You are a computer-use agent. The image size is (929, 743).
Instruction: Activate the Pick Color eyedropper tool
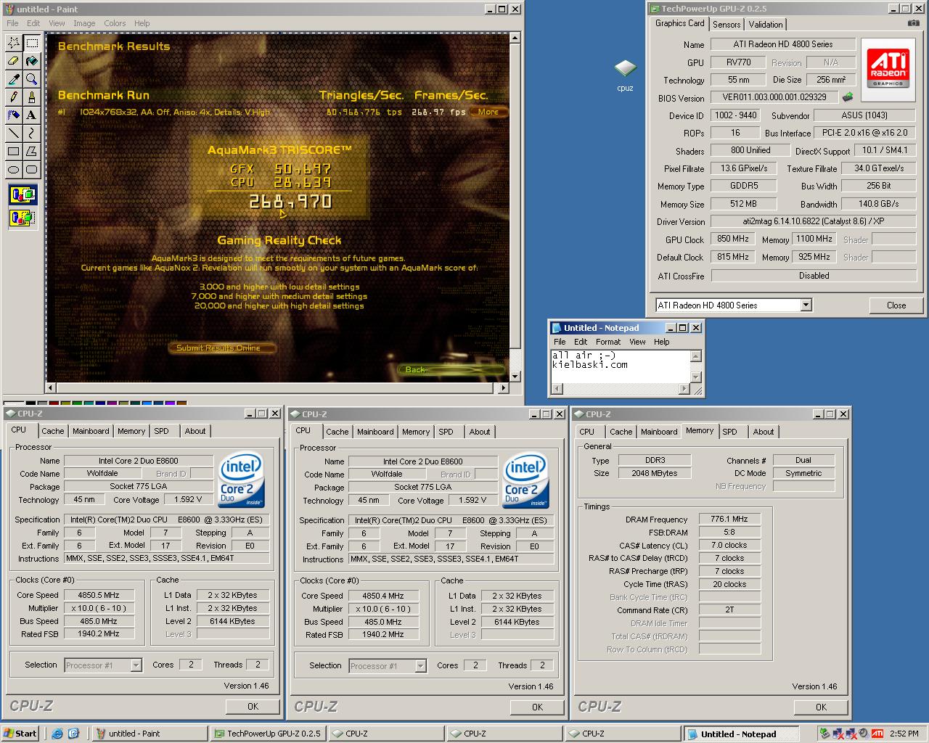pyautogui.click(x=13, y=79)
